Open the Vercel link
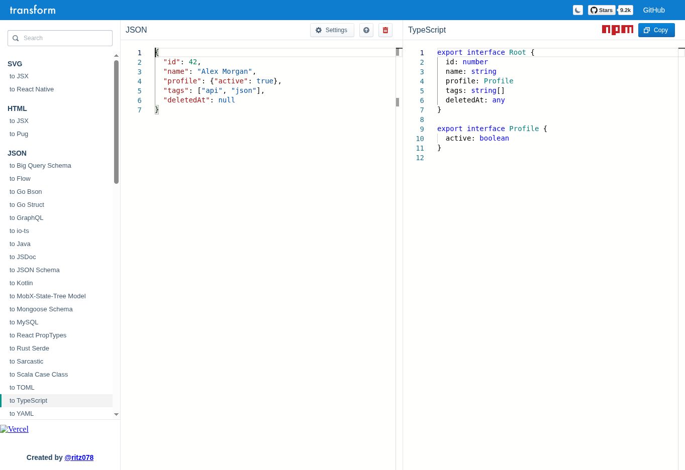Screen dimensions: 685x470 coord(14,429)
